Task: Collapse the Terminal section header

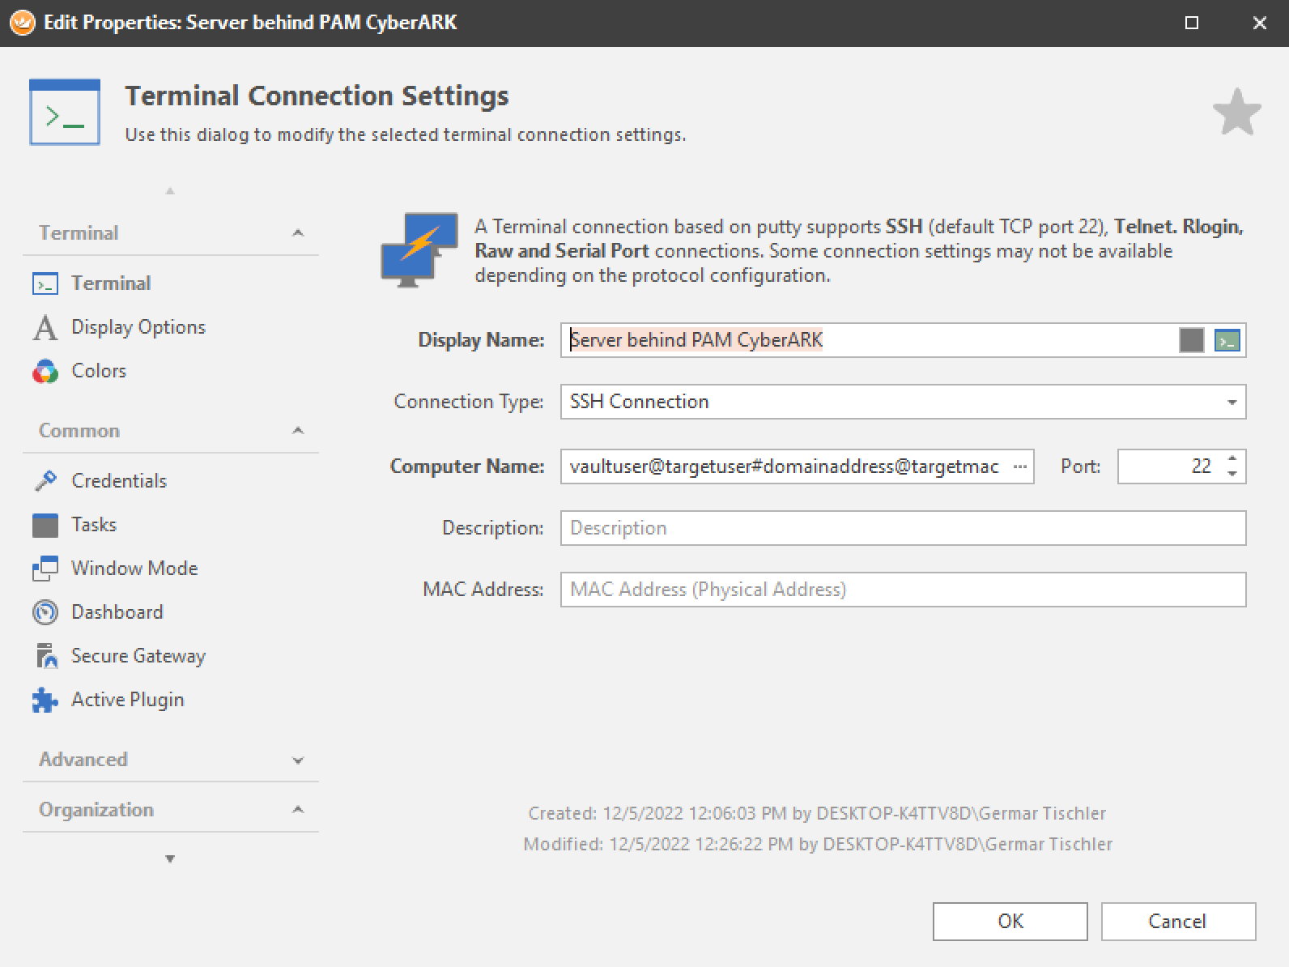Action: 298,233
